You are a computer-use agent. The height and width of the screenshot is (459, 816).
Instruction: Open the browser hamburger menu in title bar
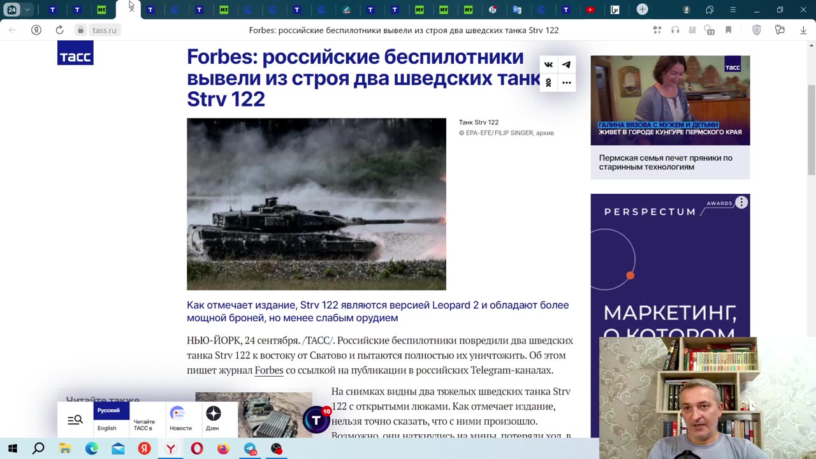pos(733,10)
